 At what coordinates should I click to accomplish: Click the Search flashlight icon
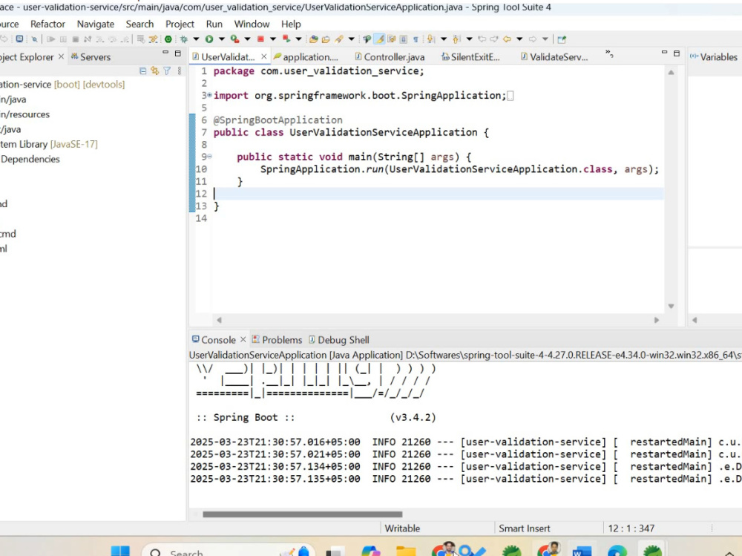coord(339,39)
